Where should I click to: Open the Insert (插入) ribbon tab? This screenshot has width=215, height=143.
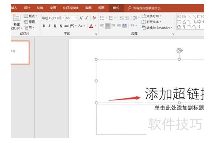[x=14, y=8]
